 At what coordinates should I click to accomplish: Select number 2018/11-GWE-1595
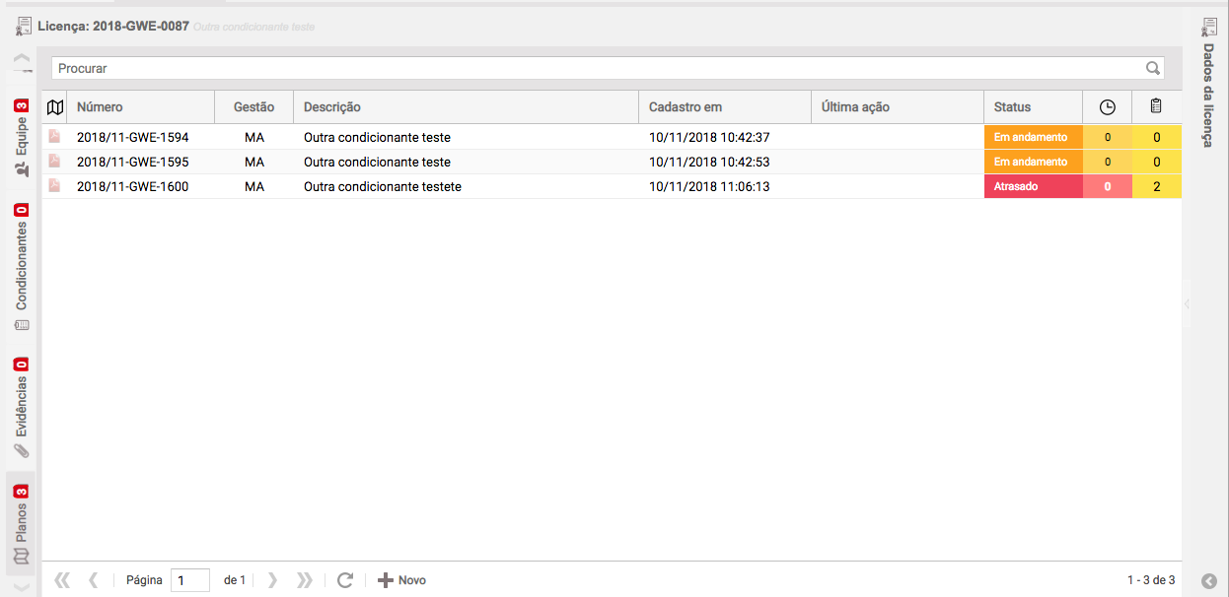133,162
